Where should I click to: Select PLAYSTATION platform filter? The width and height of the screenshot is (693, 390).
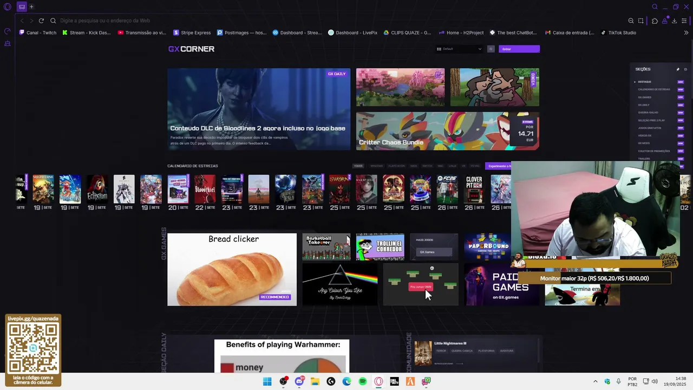[x=396, y=166]
